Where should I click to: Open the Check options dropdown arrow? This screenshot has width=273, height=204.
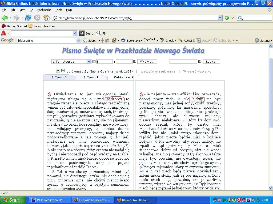click(x=176, y=41)
